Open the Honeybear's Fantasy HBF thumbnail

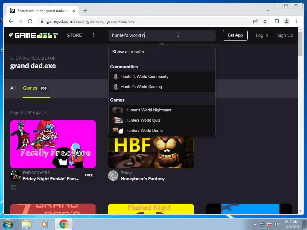pyautogui.click(x=151, y=152)
